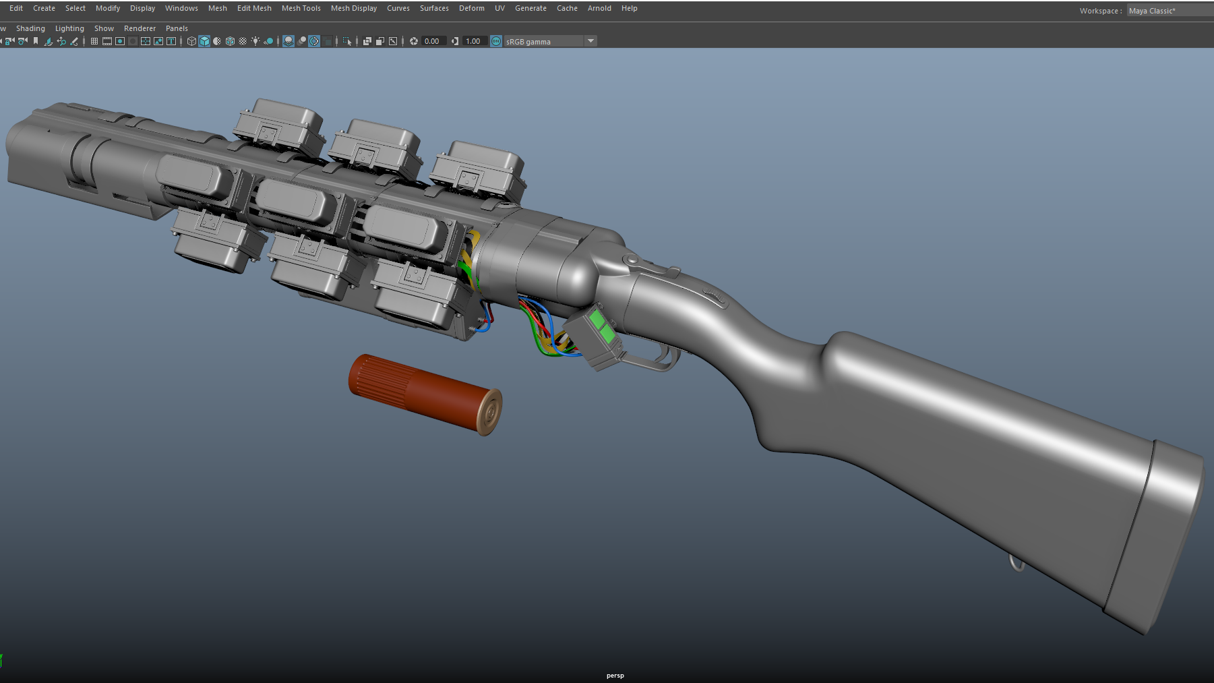Click the Exposure aperture icon

[414, 41]
